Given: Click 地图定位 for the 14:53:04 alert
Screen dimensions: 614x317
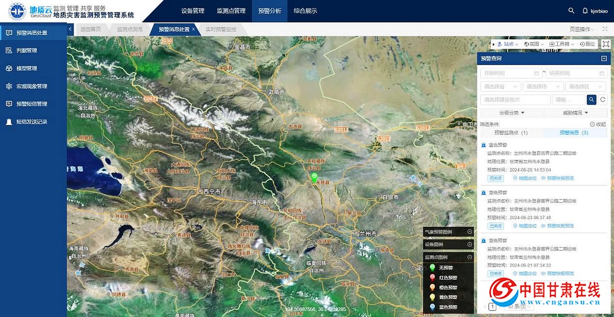Looking at the screenshot, I should (x=525, y=178).
